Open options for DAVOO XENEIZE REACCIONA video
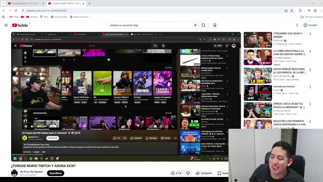This screenshot has width=323, height=182. (x=310, y=69)
